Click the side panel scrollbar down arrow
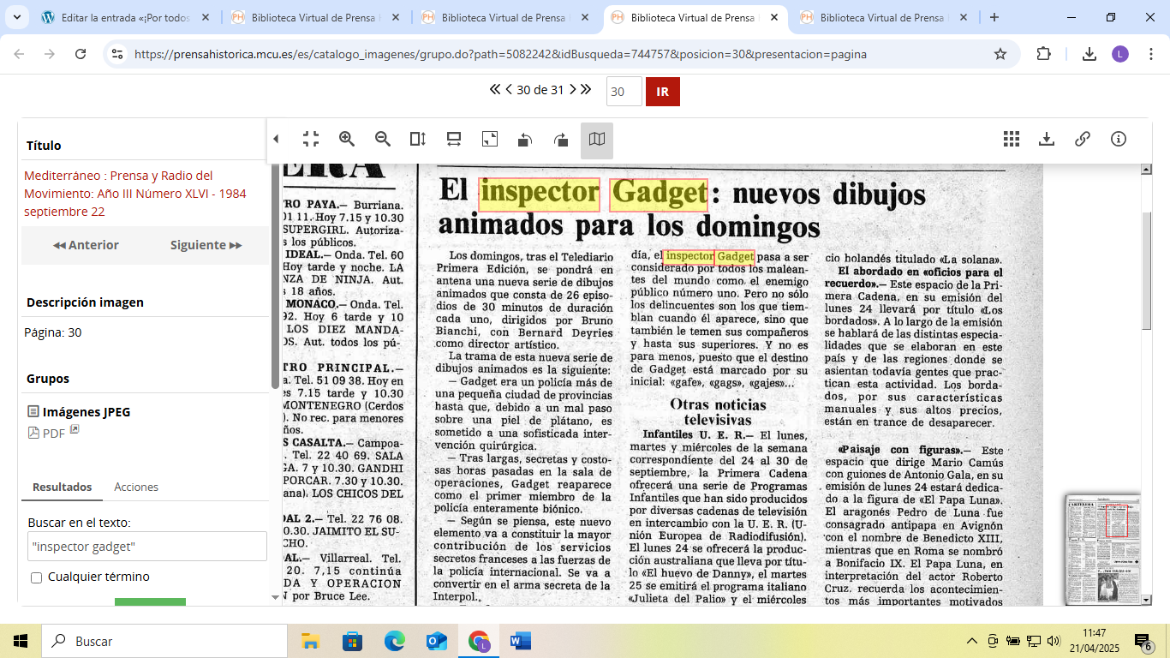Screen dimensions: 1170x658 (x=275, y=597)
